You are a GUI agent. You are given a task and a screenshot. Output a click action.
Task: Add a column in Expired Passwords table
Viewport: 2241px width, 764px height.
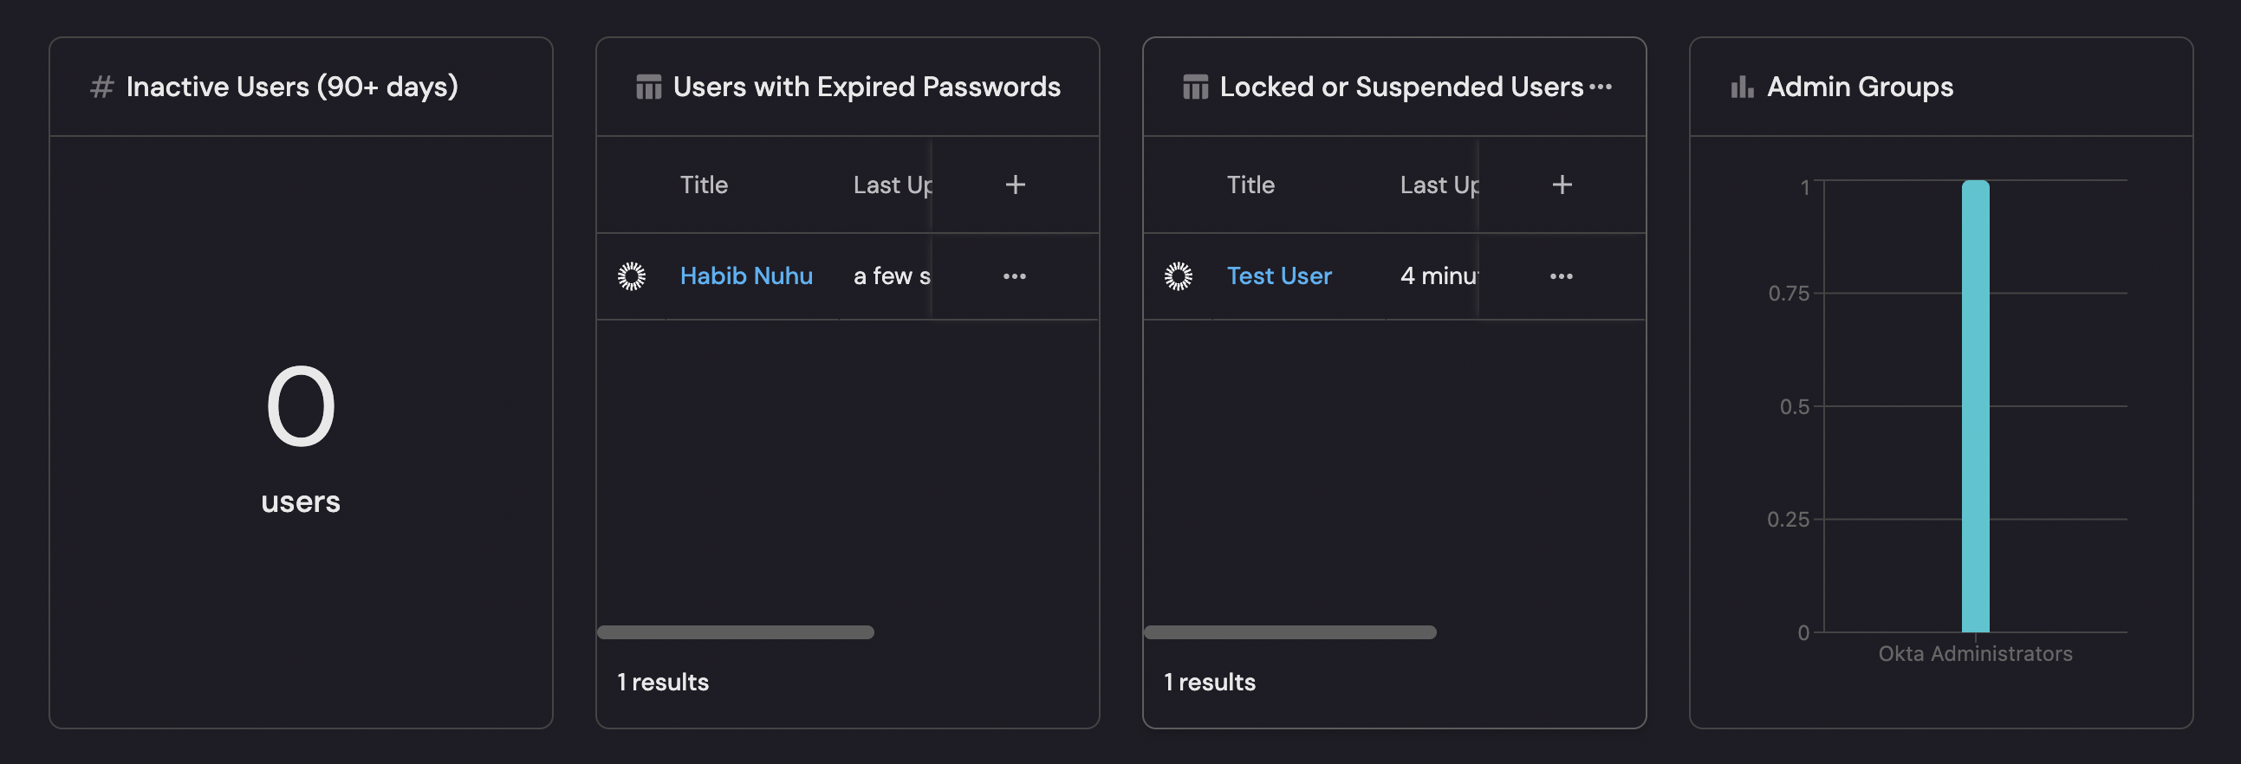click(x=1015, y=185)
